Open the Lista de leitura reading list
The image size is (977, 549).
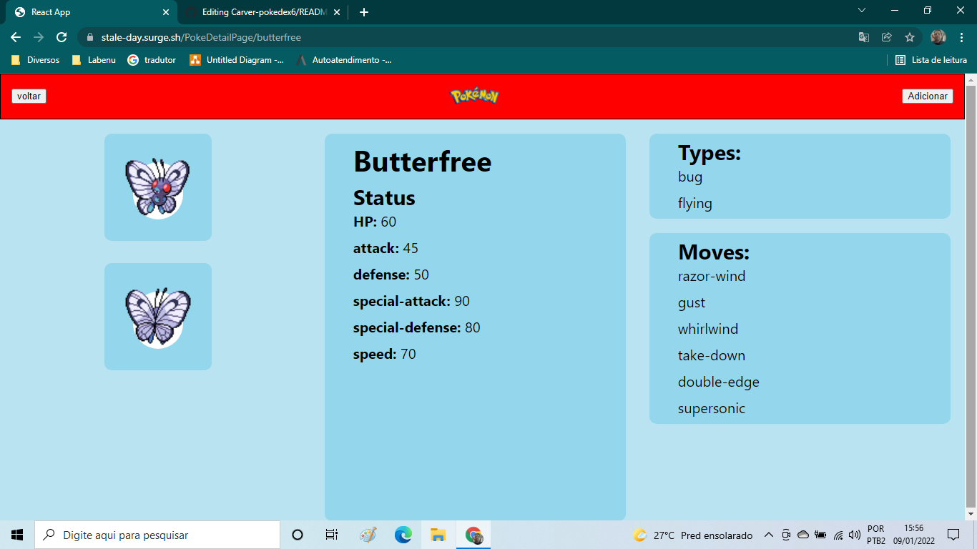point(931,60)
